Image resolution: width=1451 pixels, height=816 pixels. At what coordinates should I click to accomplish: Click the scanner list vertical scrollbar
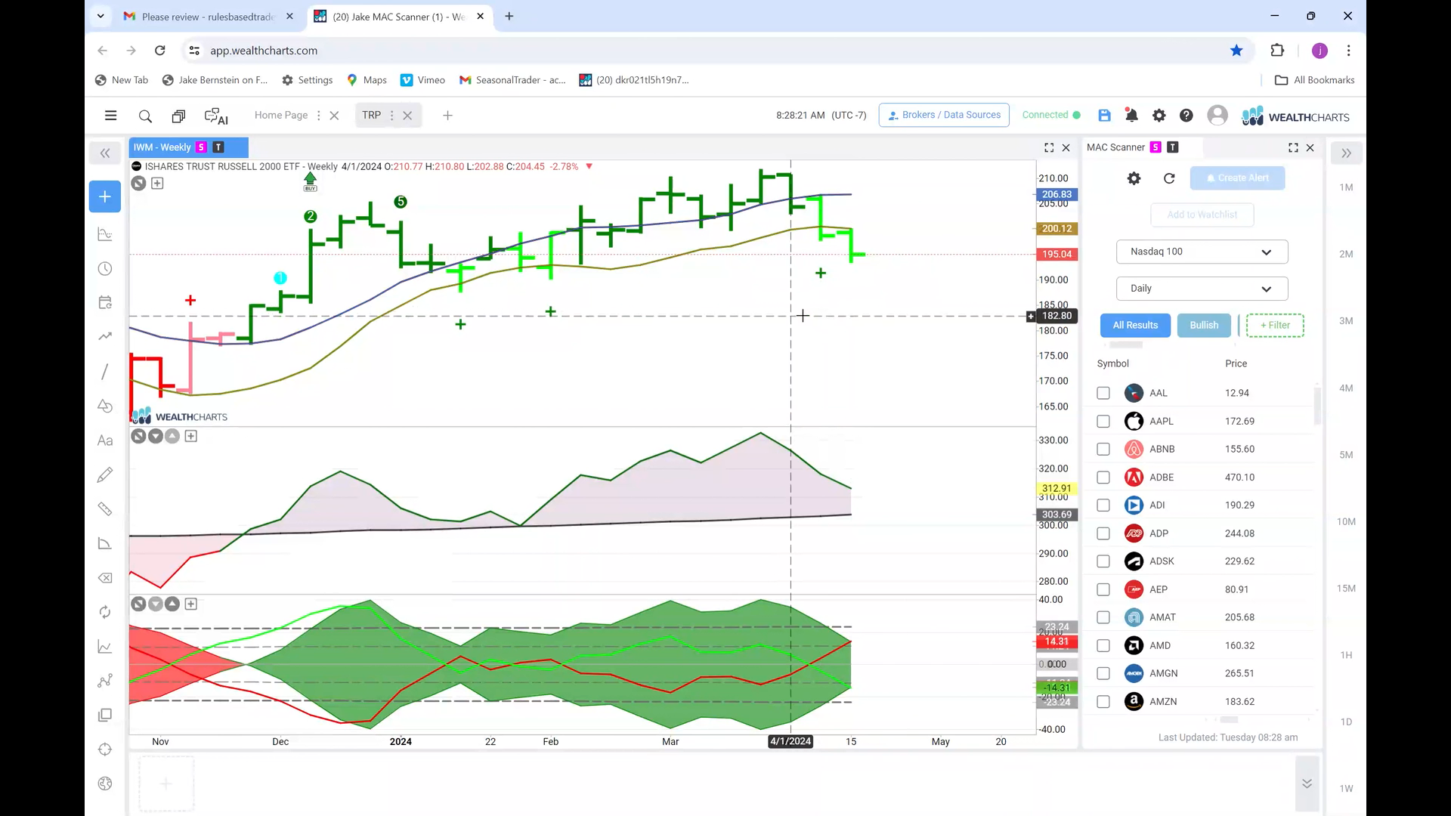pos(1317,406)
